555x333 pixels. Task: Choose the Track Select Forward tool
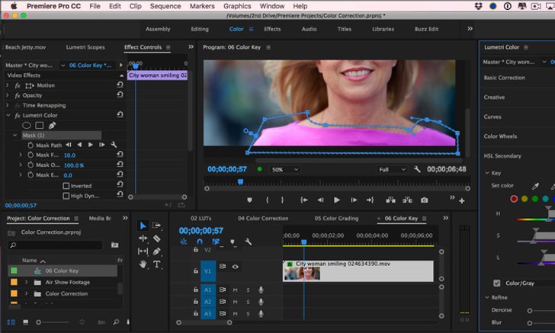click(156, 225)
